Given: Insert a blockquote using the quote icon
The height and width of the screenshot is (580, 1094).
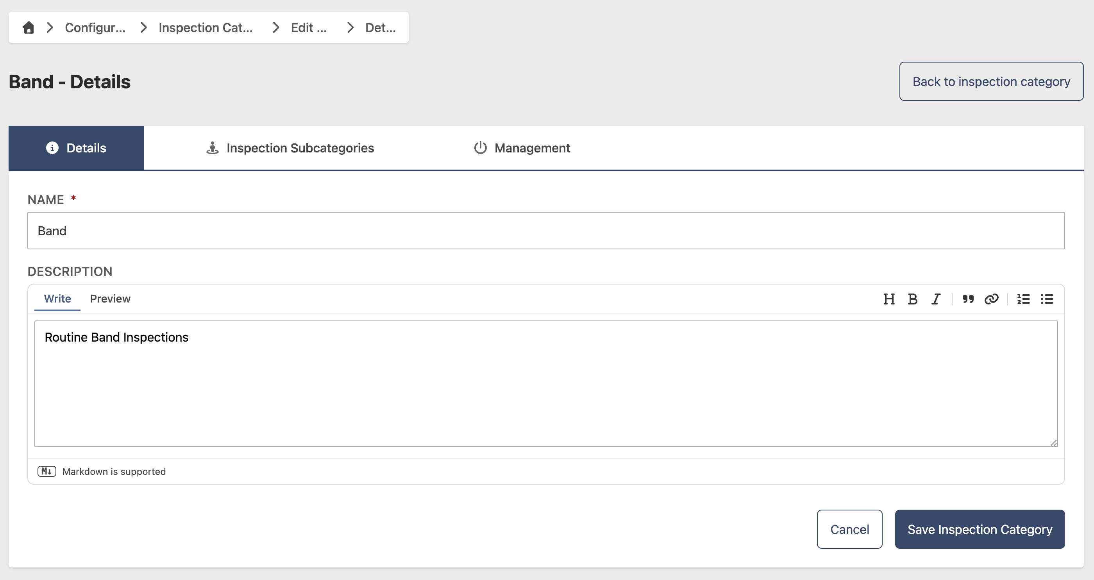Looking at the screenshot, I should (968, 299).
